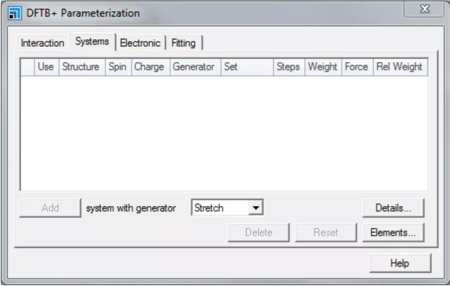This screenshot has width=450, height=286.
Task: Select the Systems tab
Action: coord(92,42)
